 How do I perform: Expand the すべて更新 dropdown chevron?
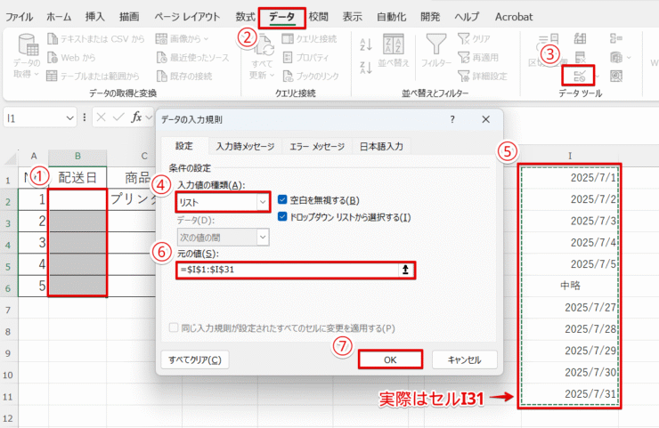click(272, 75)
